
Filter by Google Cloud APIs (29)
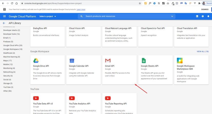[13, 45]
